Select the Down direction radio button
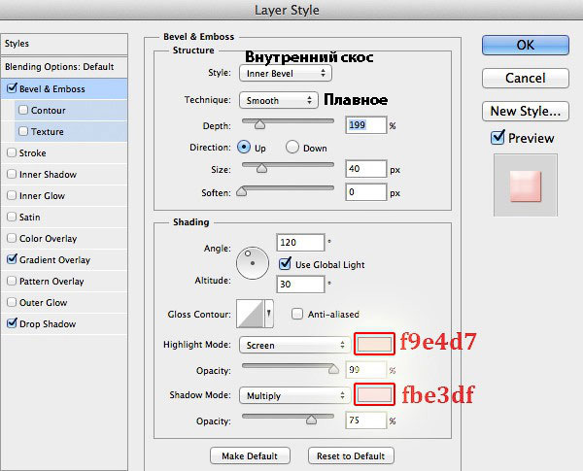This screenshot has height=471, width=583. (292, 148)
